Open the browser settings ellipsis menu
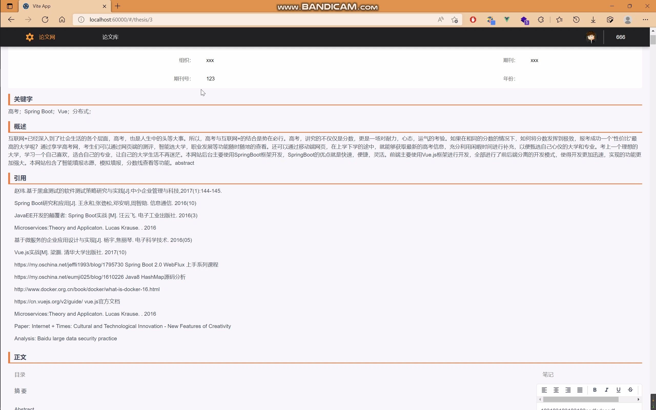Viewport: 656px width, 410px height. [646, 19]
